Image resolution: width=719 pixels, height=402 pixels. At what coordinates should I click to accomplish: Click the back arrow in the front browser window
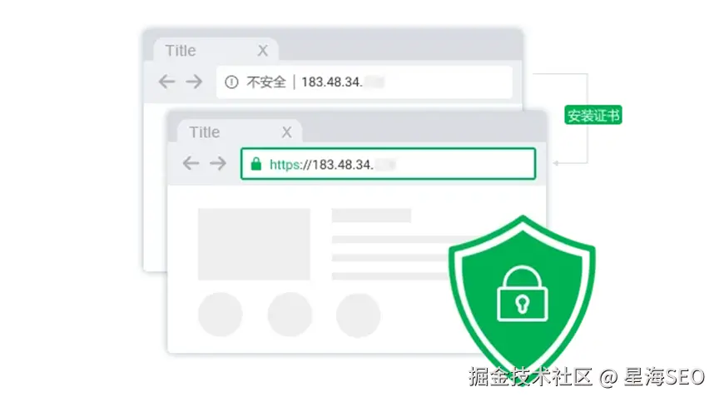191,163
